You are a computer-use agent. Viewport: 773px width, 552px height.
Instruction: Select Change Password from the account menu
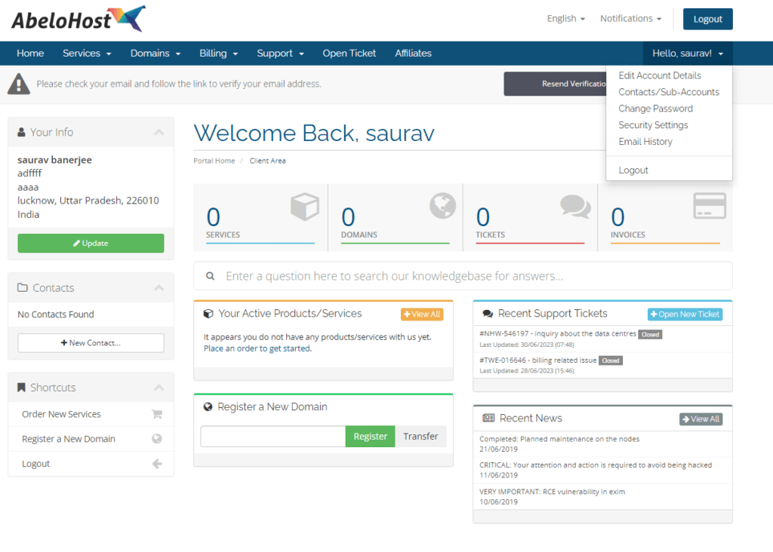(655, 108)
